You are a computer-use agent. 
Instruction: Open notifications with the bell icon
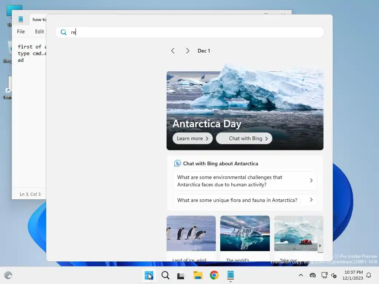[x=369, y=275]
